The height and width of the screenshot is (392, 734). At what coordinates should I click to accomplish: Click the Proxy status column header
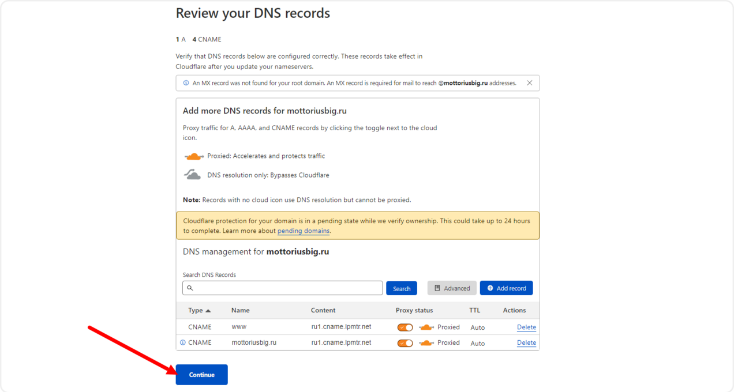pyautogui.click(x=414, y=310)
